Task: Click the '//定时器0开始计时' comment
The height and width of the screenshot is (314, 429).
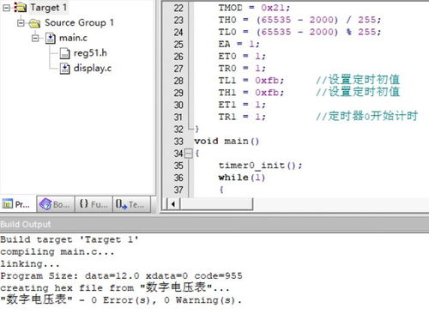Action: tap(366, 116)
